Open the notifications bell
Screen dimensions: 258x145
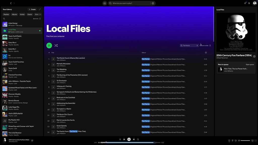click(x=245, y=3)
